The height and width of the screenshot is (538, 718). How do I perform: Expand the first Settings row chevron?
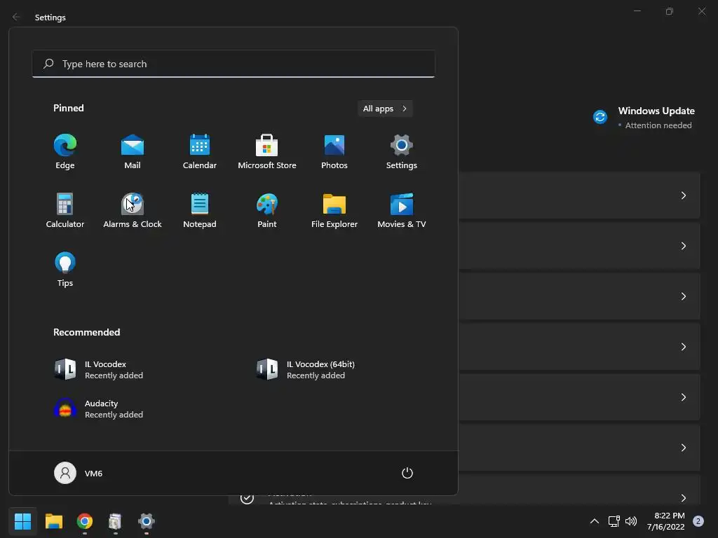[683, 195]
